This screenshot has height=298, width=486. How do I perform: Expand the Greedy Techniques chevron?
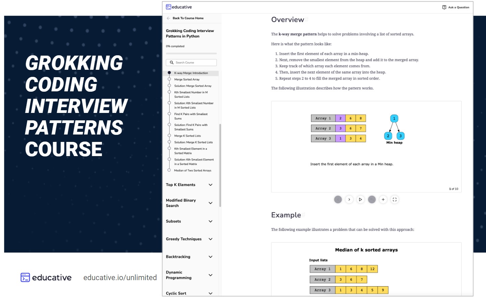(x=210, y=239)
